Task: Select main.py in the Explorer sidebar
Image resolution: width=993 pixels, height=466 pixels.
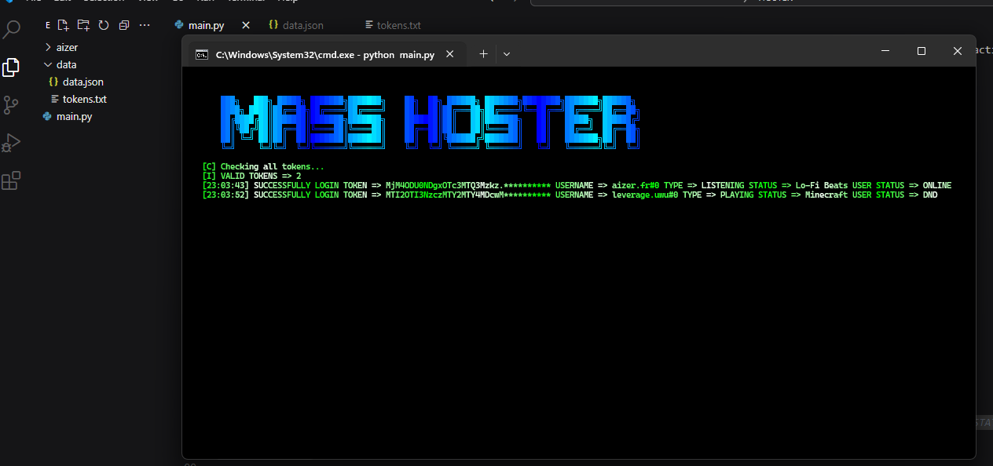Action: click(73, 116)
